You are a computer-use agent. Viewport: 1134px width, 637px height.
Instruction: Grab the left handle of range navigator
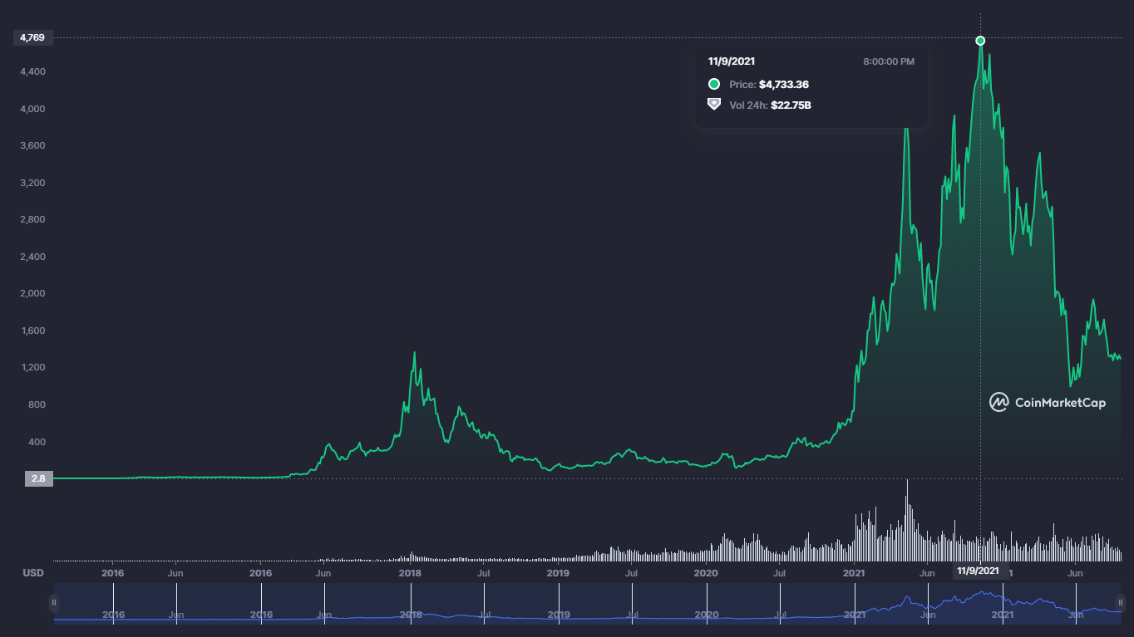(x=54, y=602)
